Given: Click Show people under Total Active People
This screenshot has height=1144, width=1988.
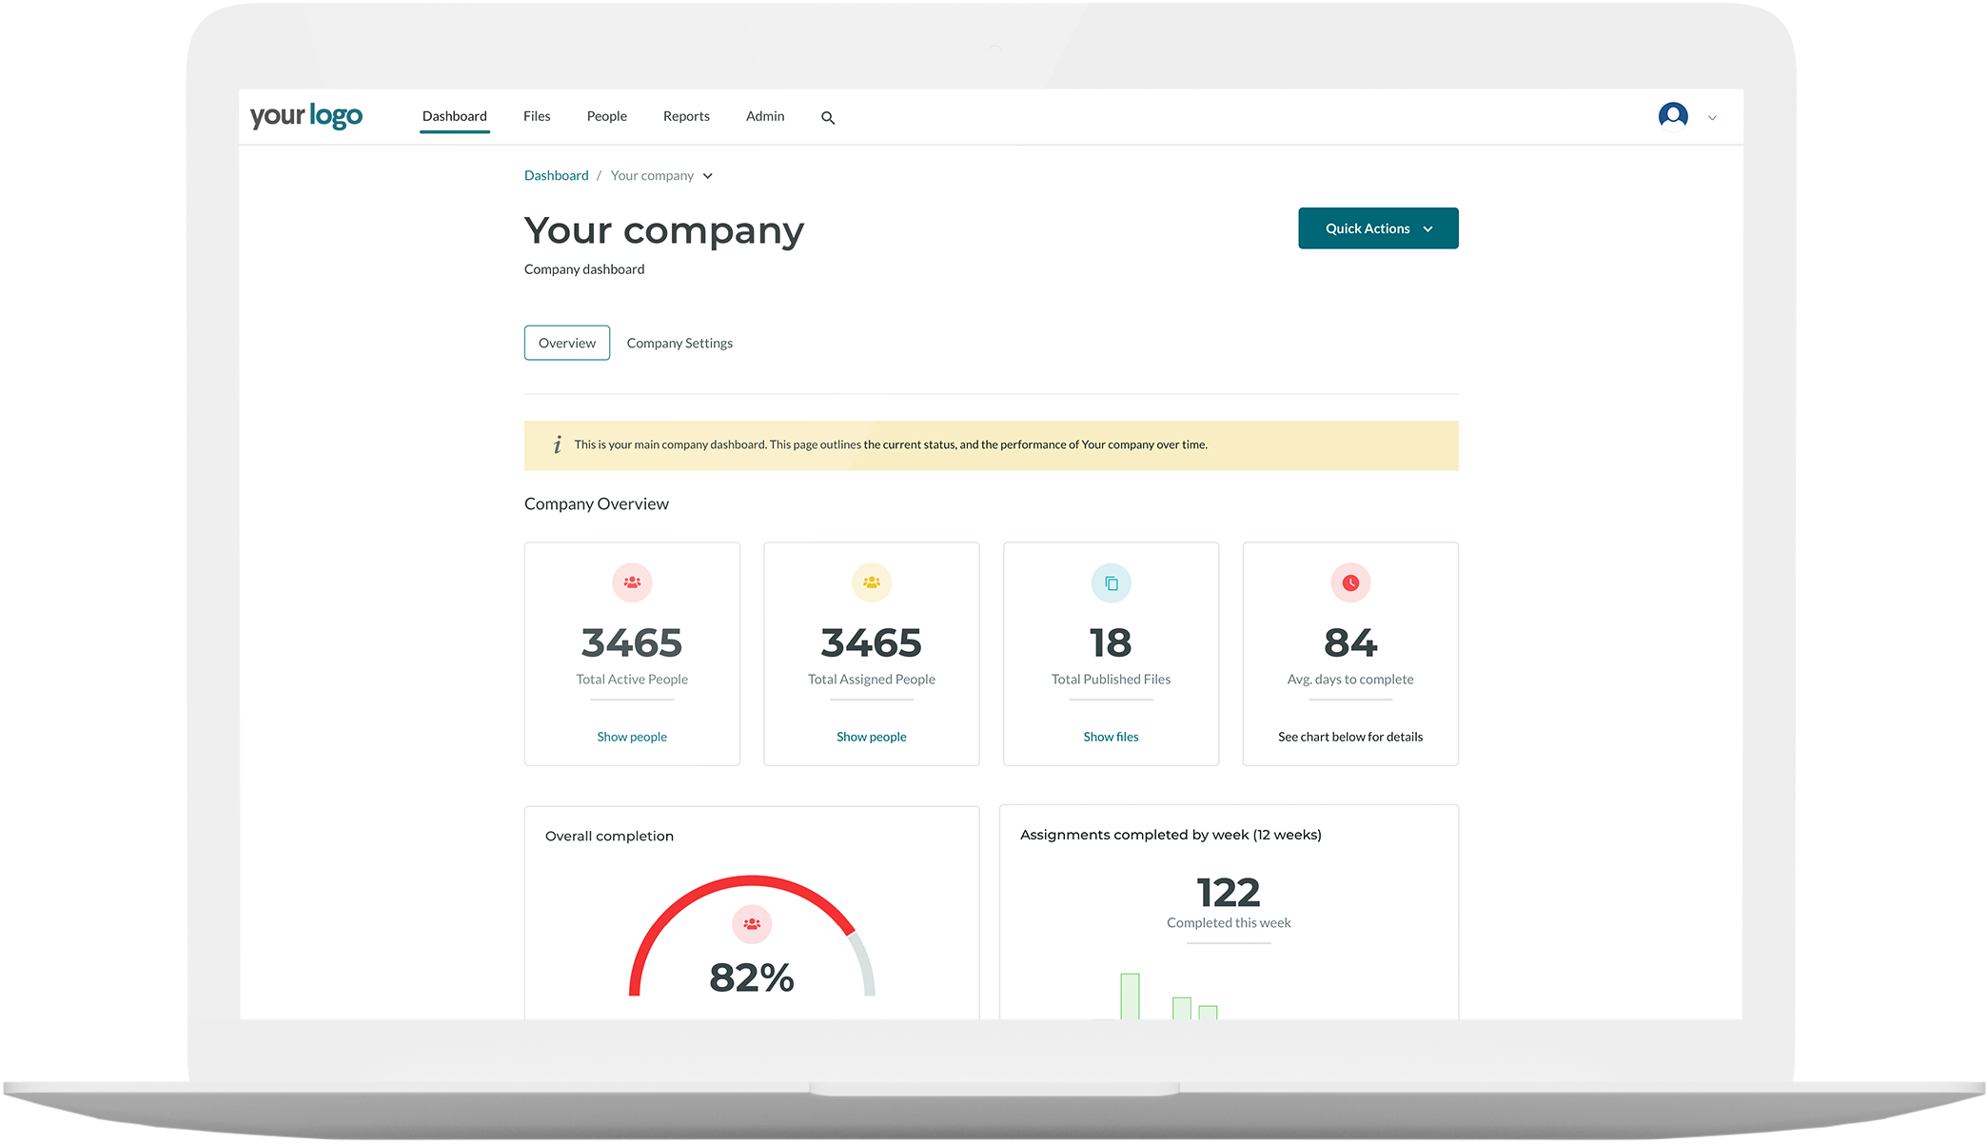Looking at the screenshot, I should [632, 737].
